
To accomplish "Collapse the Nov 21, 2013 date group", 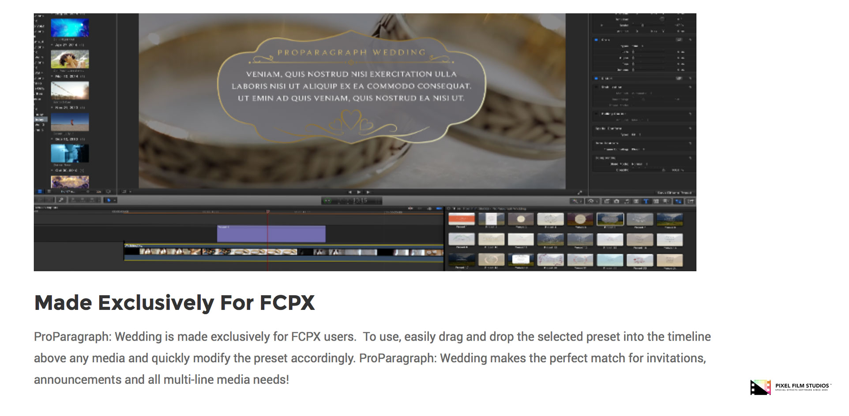I will tap(53, 108).
